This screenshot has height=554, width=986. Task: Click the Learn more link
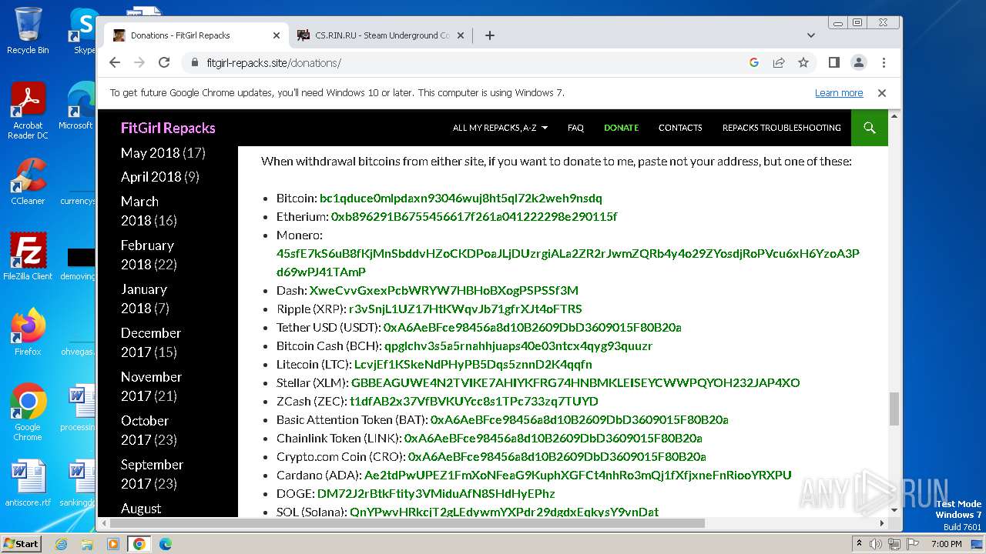[839, 92]
